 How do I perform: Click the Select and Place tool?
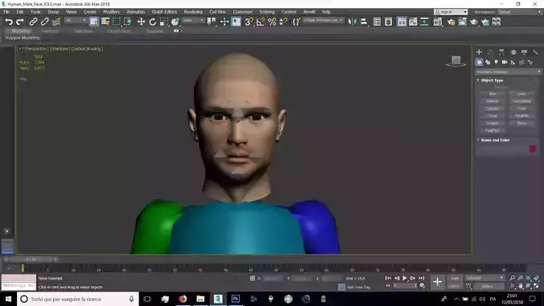tap(175, 22)
